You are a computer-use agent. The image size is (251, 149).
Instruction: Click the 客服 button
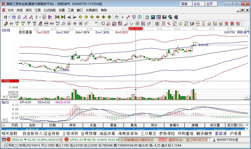click(186, 4)
